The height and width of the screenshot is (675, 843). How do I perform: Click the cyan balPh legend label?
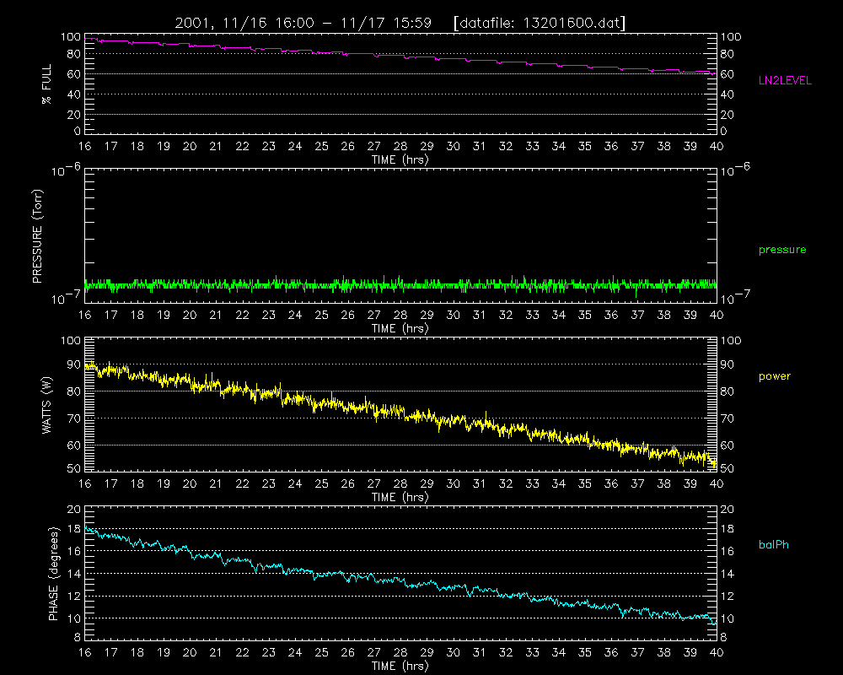[774, 545]
